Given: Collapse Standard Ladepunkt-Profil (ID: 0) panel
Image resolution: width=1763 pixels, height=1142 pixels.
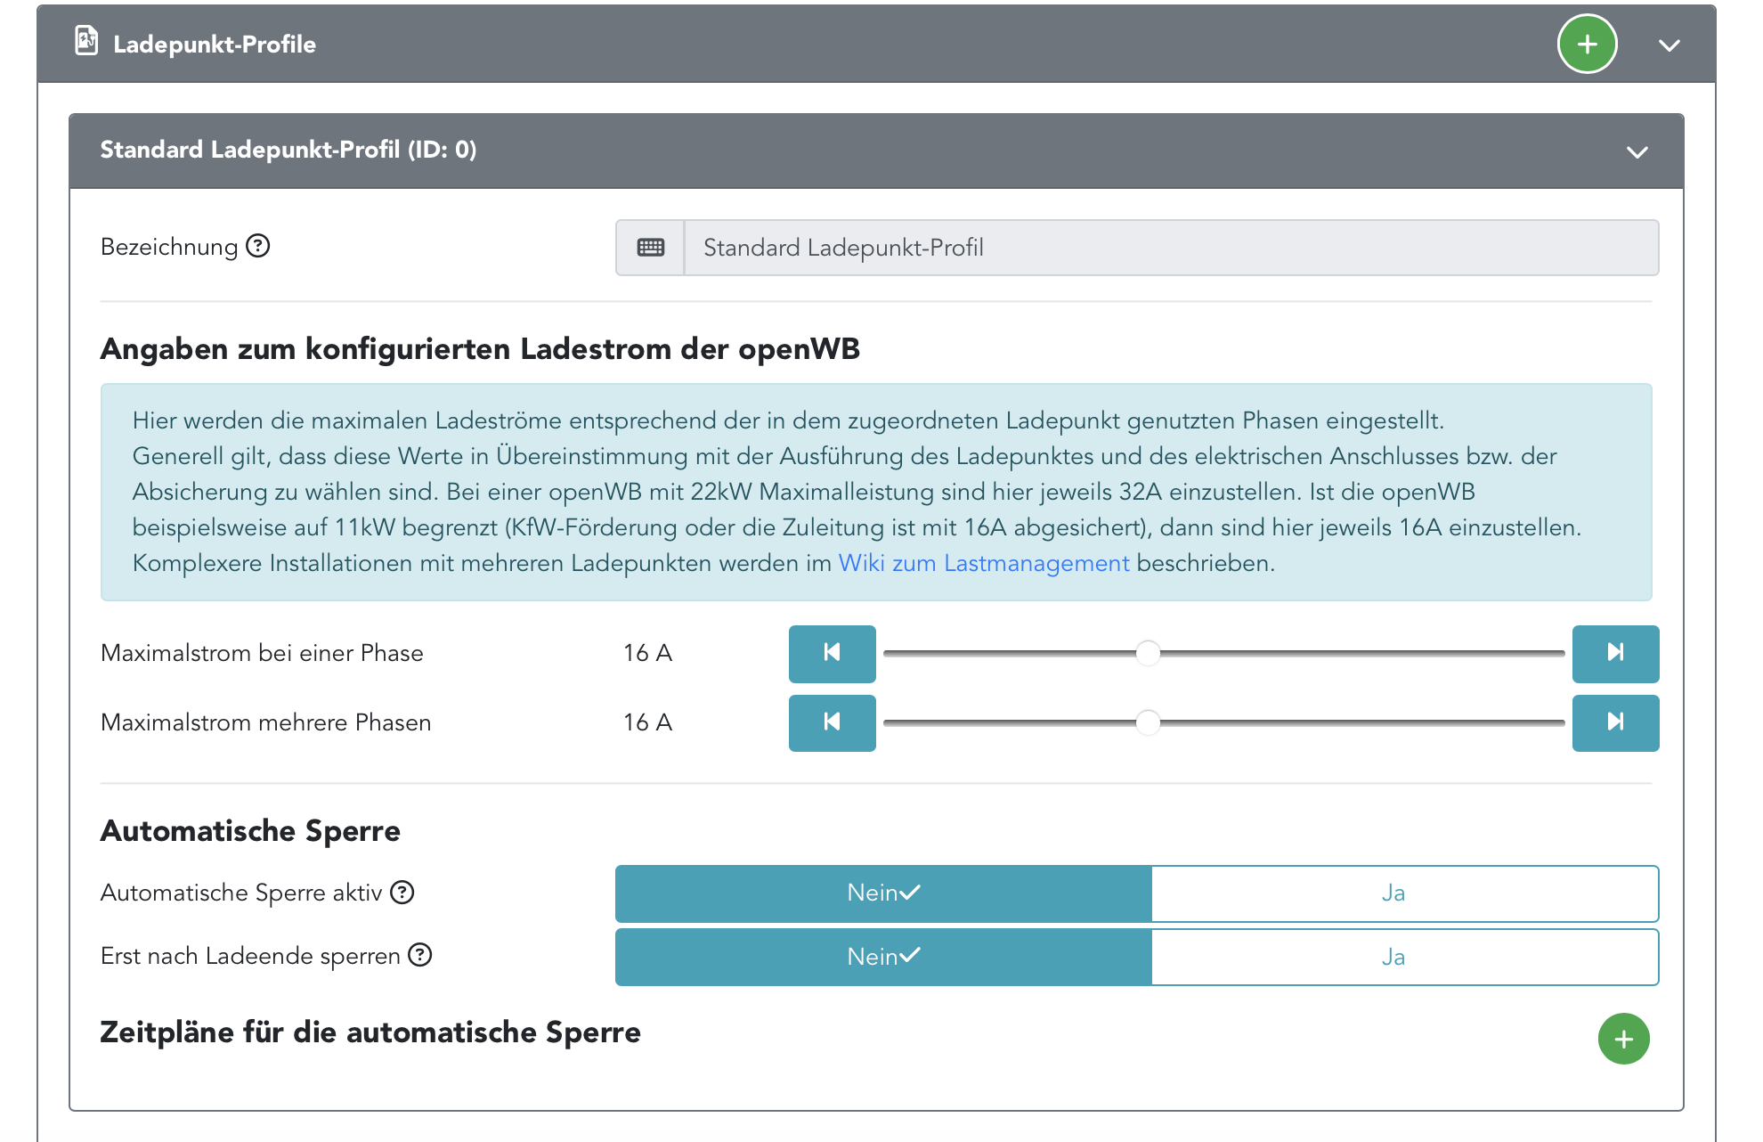Looking at the screenshot, I should pyautogui.click(x=1637, y=151).
